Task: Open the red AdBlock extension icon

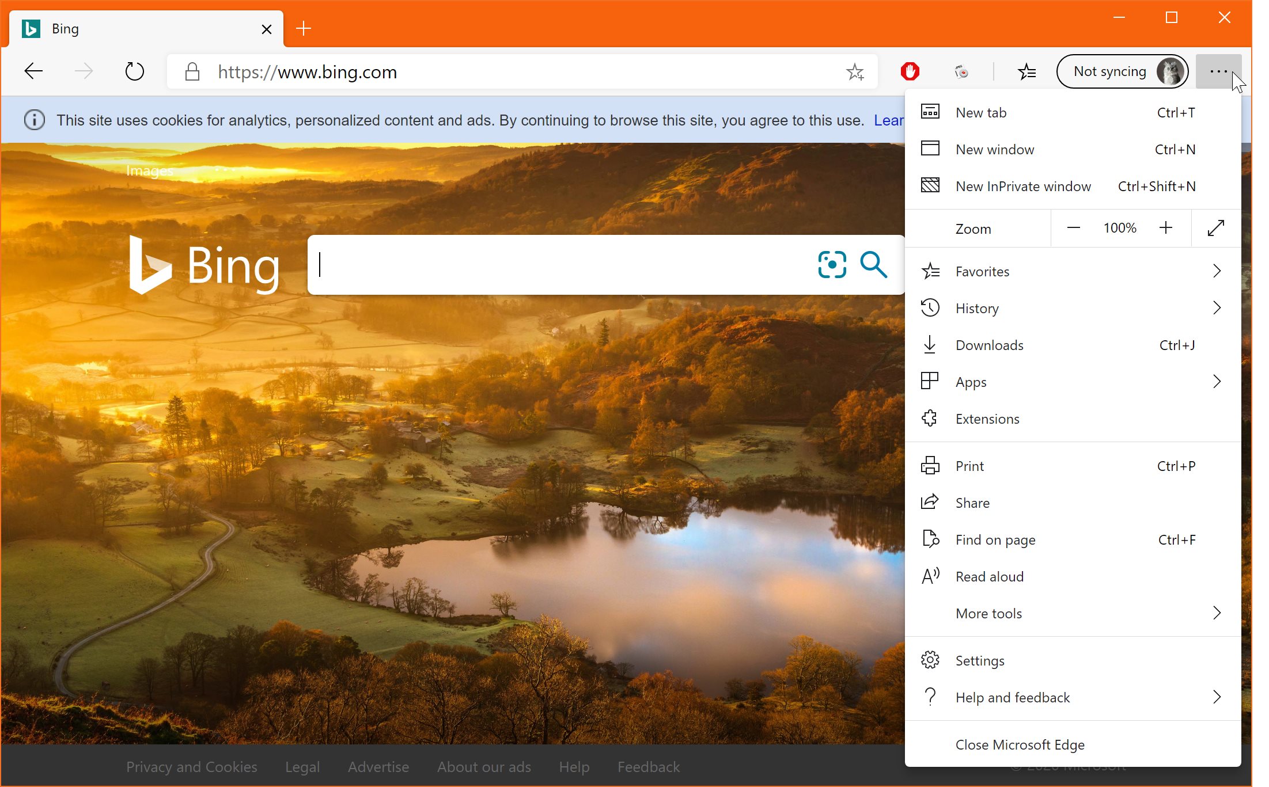Action: click(910, 71)
